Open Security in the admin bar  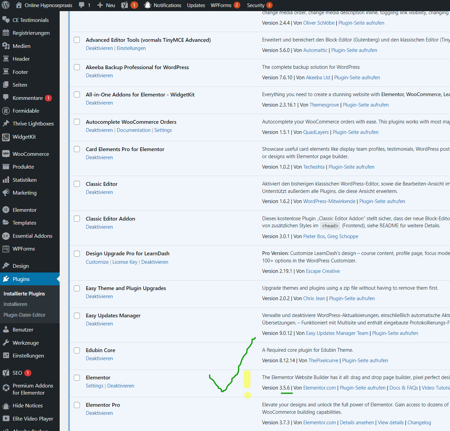(x=260, y=5)
